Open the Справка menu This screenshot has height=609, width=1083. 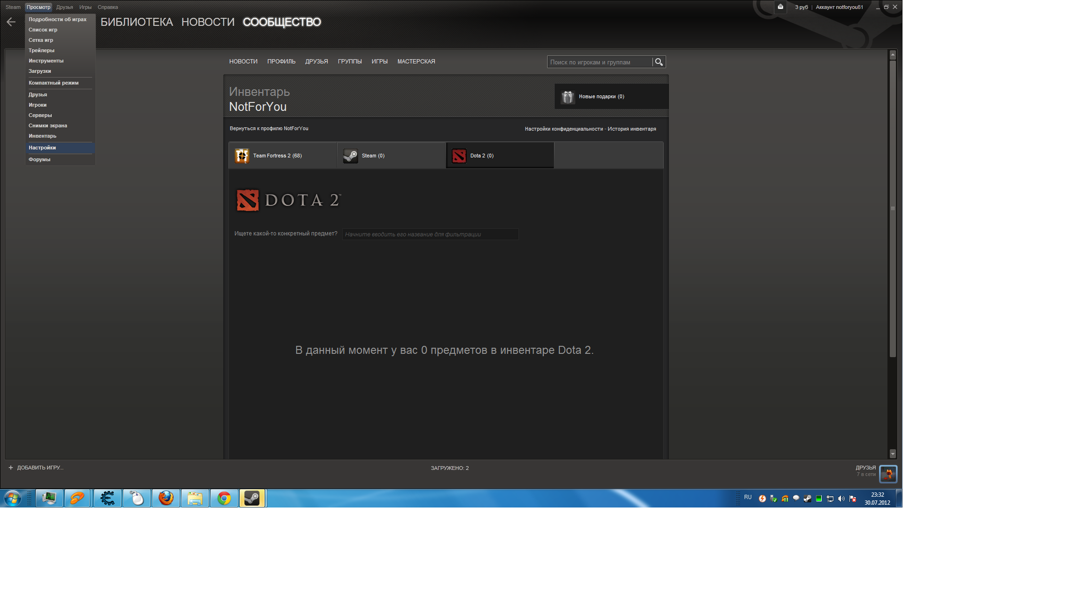[108, 7]
